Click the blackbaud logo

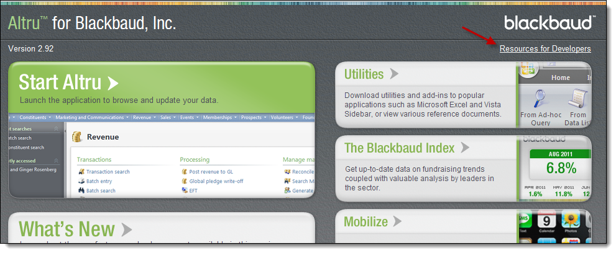click(549, 23)
